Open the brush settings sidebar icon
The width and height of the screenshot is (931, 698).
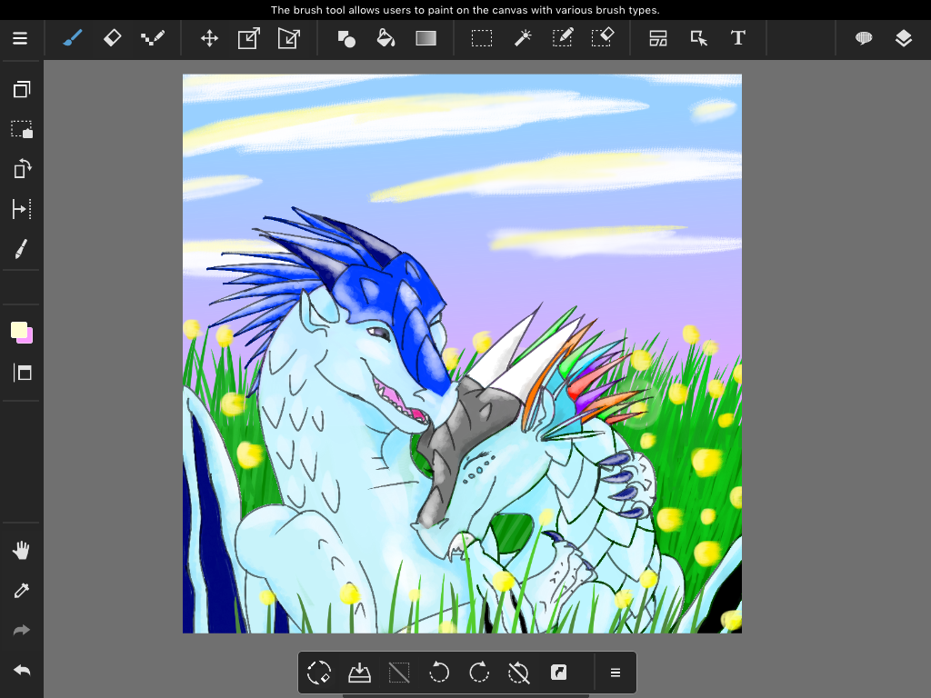[x=22, y=249]
